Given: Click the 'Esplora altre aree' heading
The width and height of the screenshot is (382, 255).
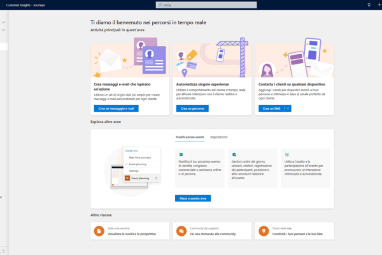Looking at the screenshot, I should pyautogui.click(x=106, y=122).
